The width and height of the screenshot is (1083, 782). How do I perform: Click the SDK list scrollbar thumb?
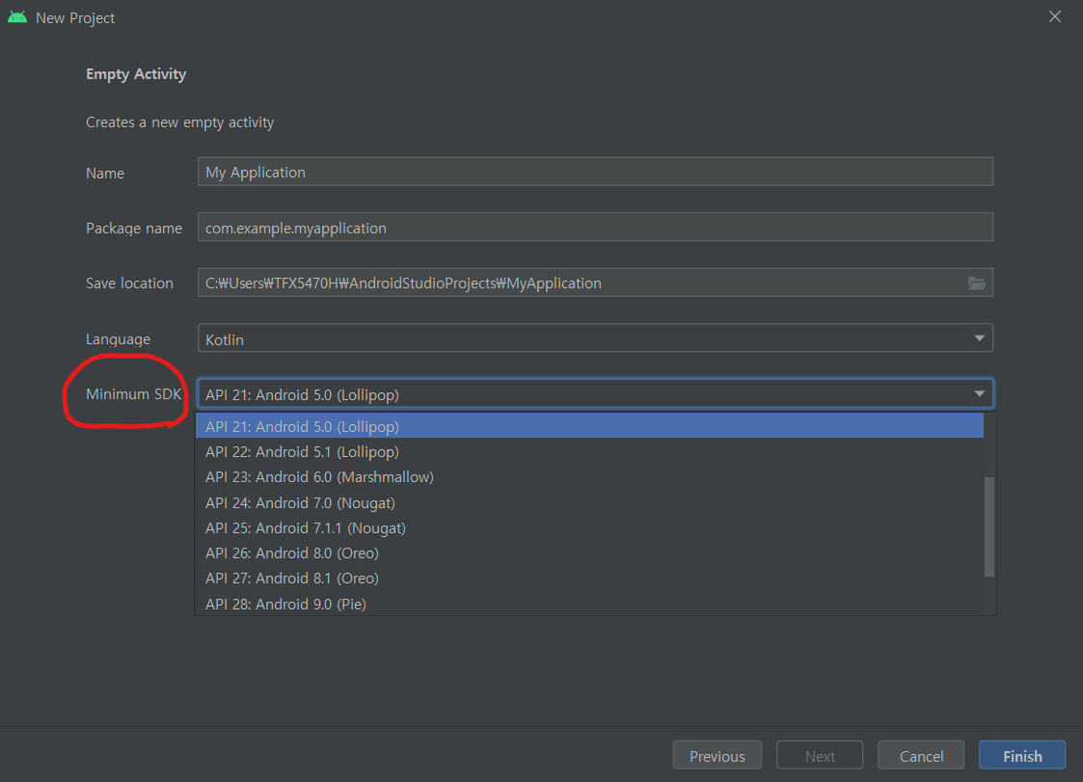(x=989, y=526)
